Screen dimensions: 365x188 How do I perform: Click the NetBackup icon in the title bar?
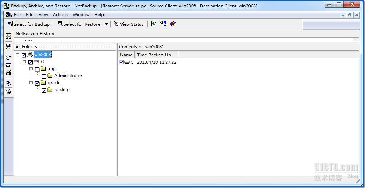click(6, 6)
